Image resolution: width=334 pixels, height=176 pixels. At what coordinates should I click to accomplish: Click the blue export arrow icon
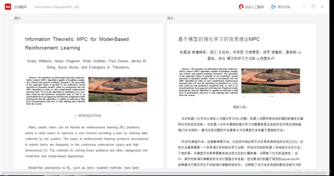(x=274, y=7)
